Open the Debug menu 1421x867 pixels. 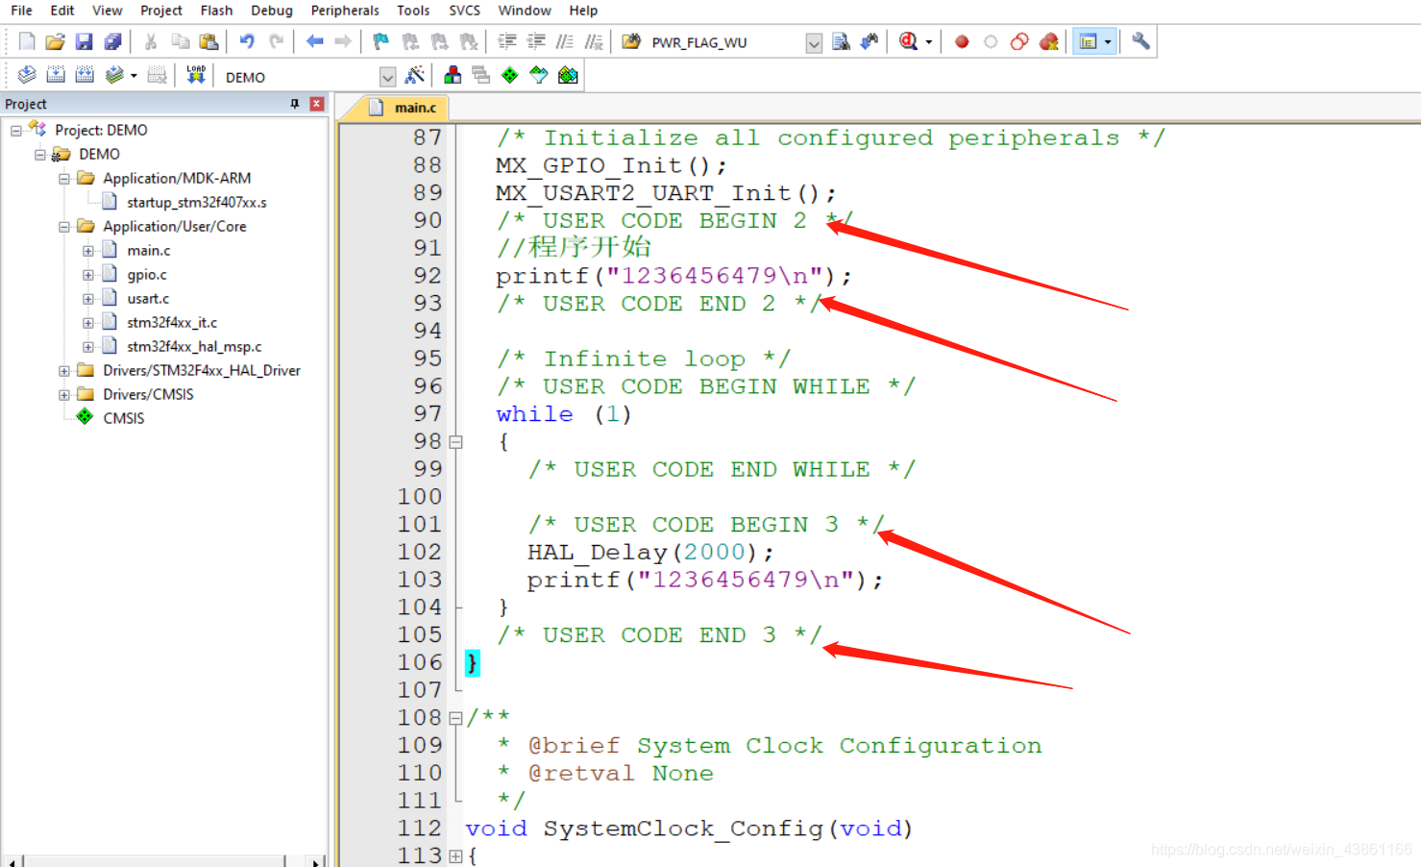point(272,11)
